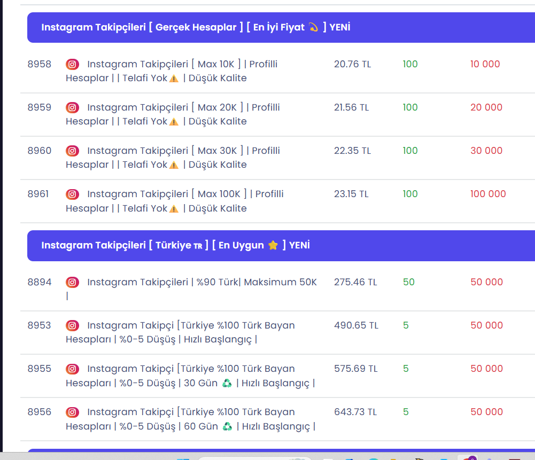Select Gerçek Hesaplar En İyi Fiyat category header
This screenshot has width=535, height=460.
(x=281, y=28)
